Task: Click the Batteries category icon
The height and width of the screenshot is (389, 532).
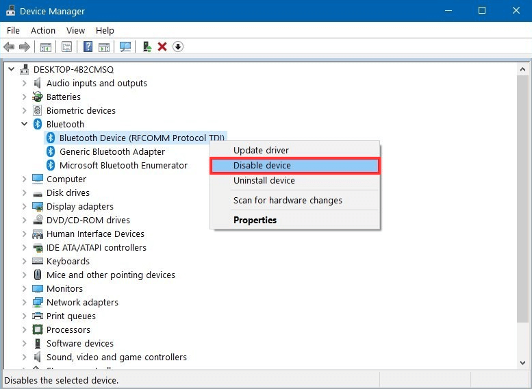Action: (38, 97)
